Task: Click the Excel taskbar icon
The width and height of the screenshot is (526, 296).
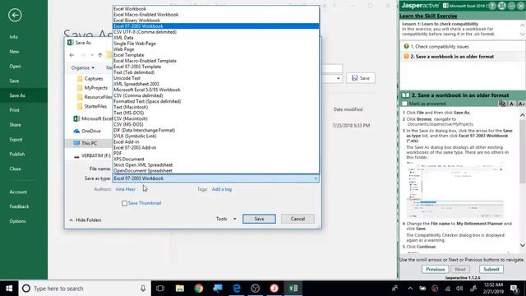Action: coord(293,289)
